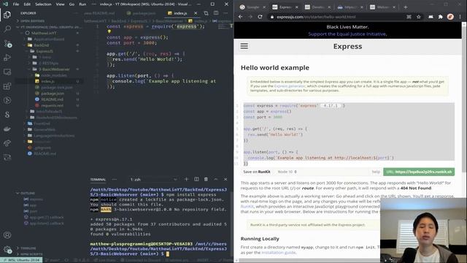Open the Chrome profile avatar
Viewport: 467px width, 263px height.
450,17
